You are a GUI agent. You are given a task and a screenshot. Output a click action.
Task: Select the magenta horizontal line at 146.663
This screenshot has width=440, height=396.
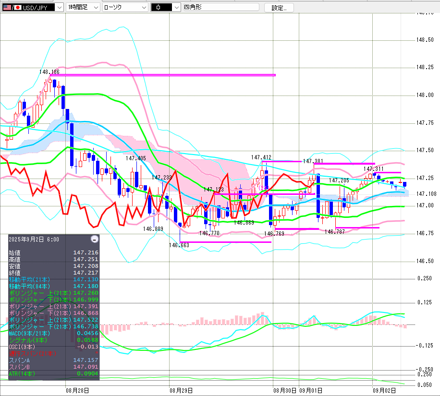pyautogui.click(x=226, y=242)
